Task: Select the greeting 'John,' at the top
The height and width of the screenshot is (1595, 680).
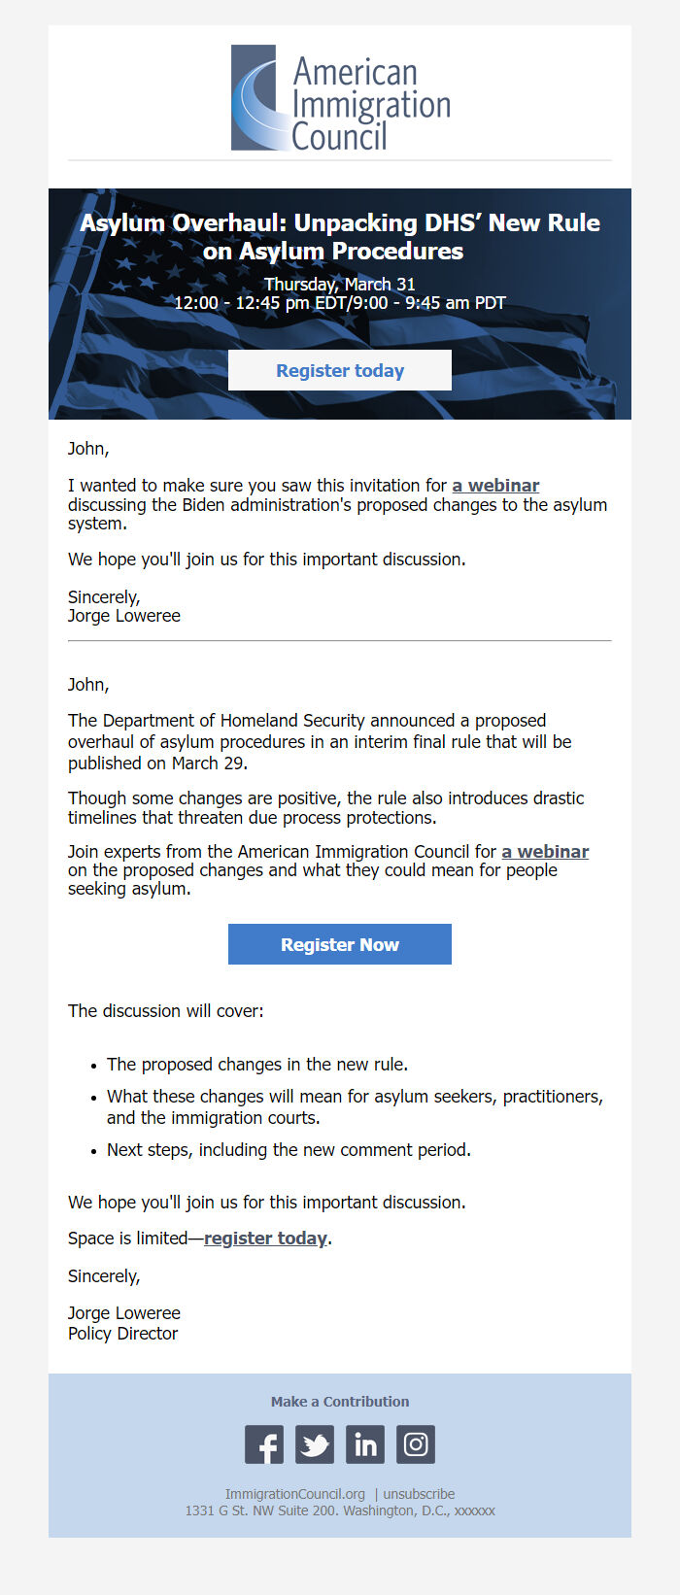Action: pyautogui.click(x=87, y=449)
